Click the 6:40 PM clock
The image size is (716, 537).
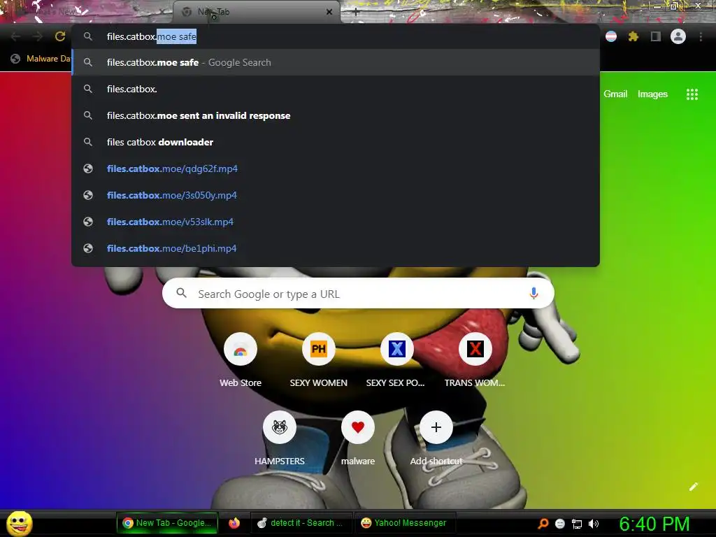(x=654, y=524)
